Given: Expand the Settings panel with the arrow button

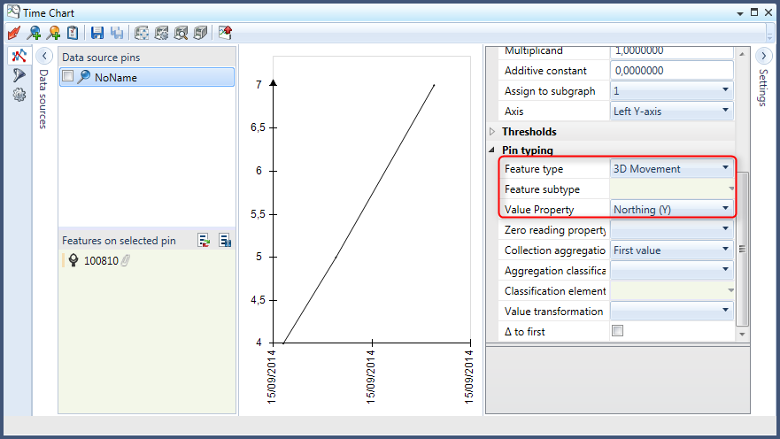Looking at the screenshot, I should click(765, 56).
